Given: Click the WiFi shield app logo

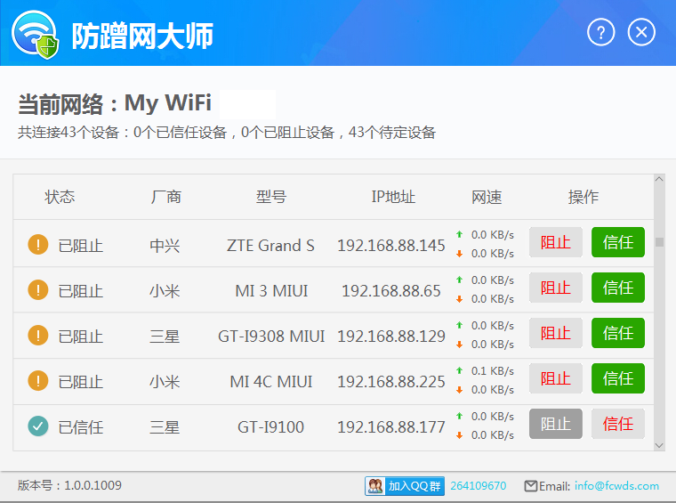Looking at the screenshot, I should click(x=36, y=34).
